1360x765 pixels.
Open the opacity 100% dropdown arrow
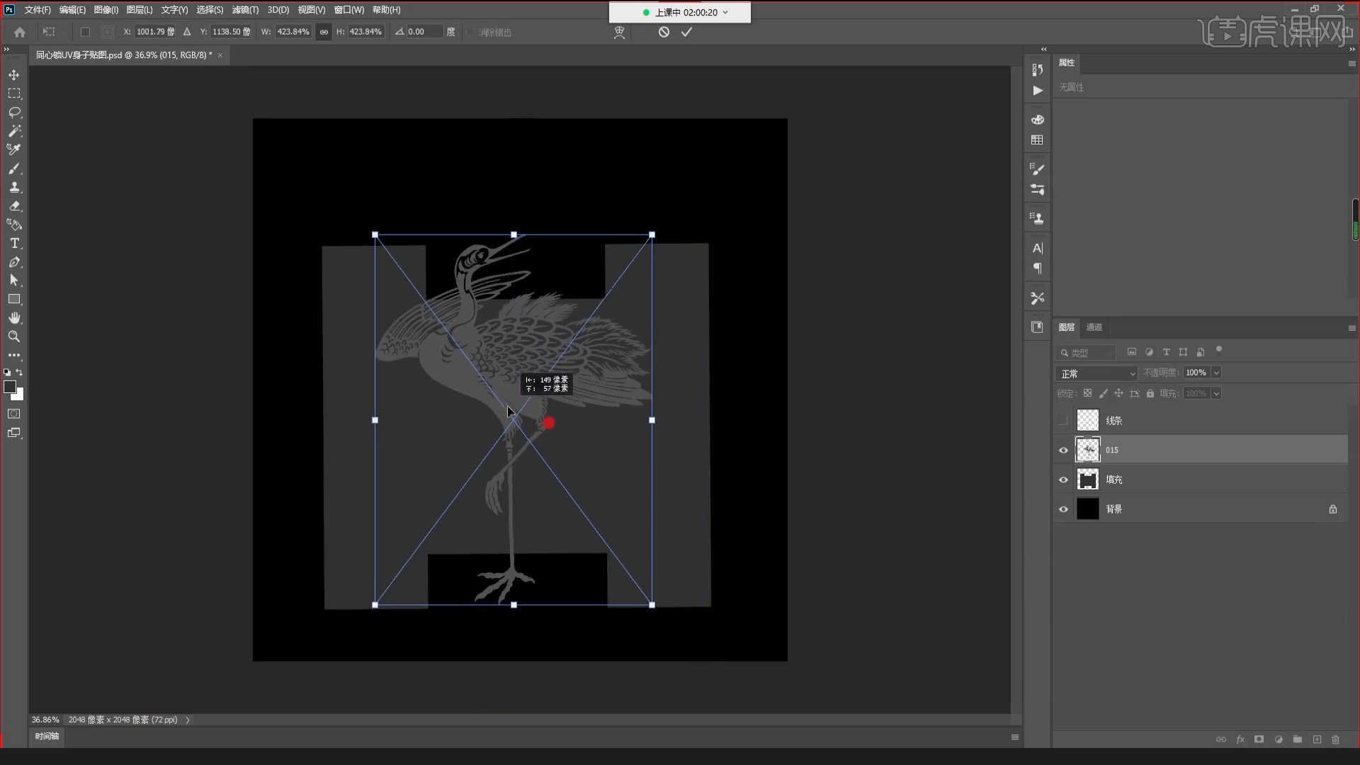point(1216,373)
